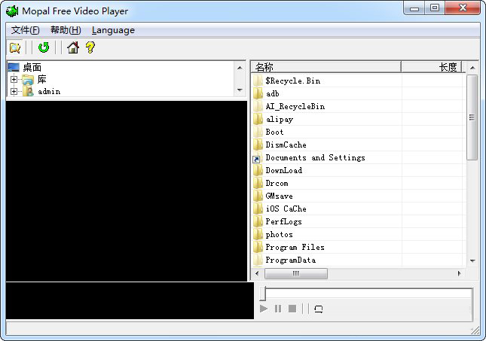
Task: Click the Mopal app icon in title bar
Action: coord(12,11)
